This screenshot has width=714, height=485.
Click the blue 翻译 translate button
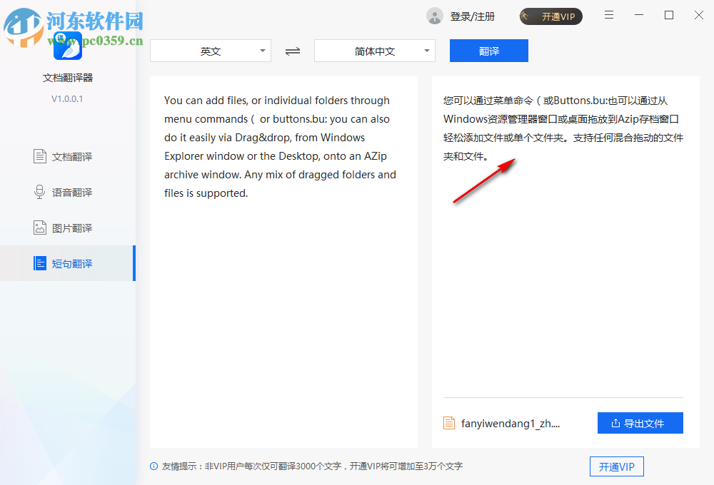pyautogui.click(x=488, y=51)
